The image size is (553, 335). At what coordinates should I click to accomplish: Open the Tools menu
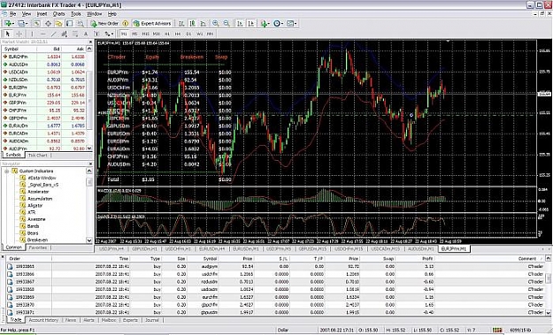tap(76, 14)
